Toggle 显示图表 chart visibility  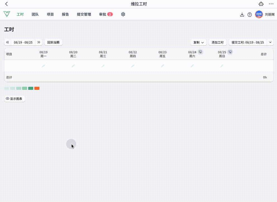pyautogui.click(x=15, y=99)
